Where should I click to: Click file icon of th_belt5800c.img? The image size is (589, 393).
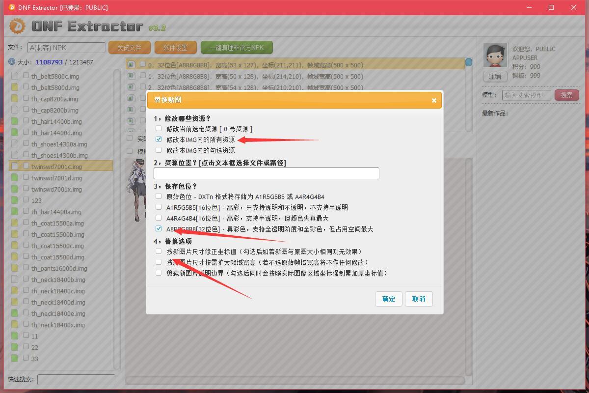(x=15, y=76)
